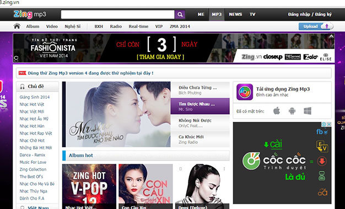Open Android download icon

[292, 111]
